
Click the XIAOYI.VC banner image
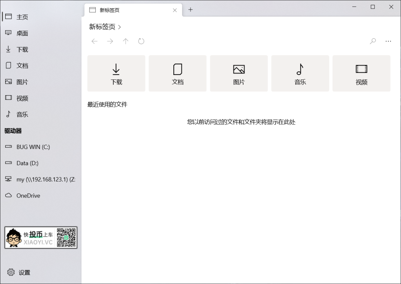point(41,238)
